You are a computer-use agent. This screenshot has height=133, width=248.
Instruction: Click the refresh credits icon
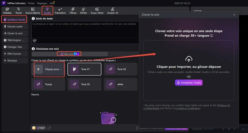click(49, 128)
